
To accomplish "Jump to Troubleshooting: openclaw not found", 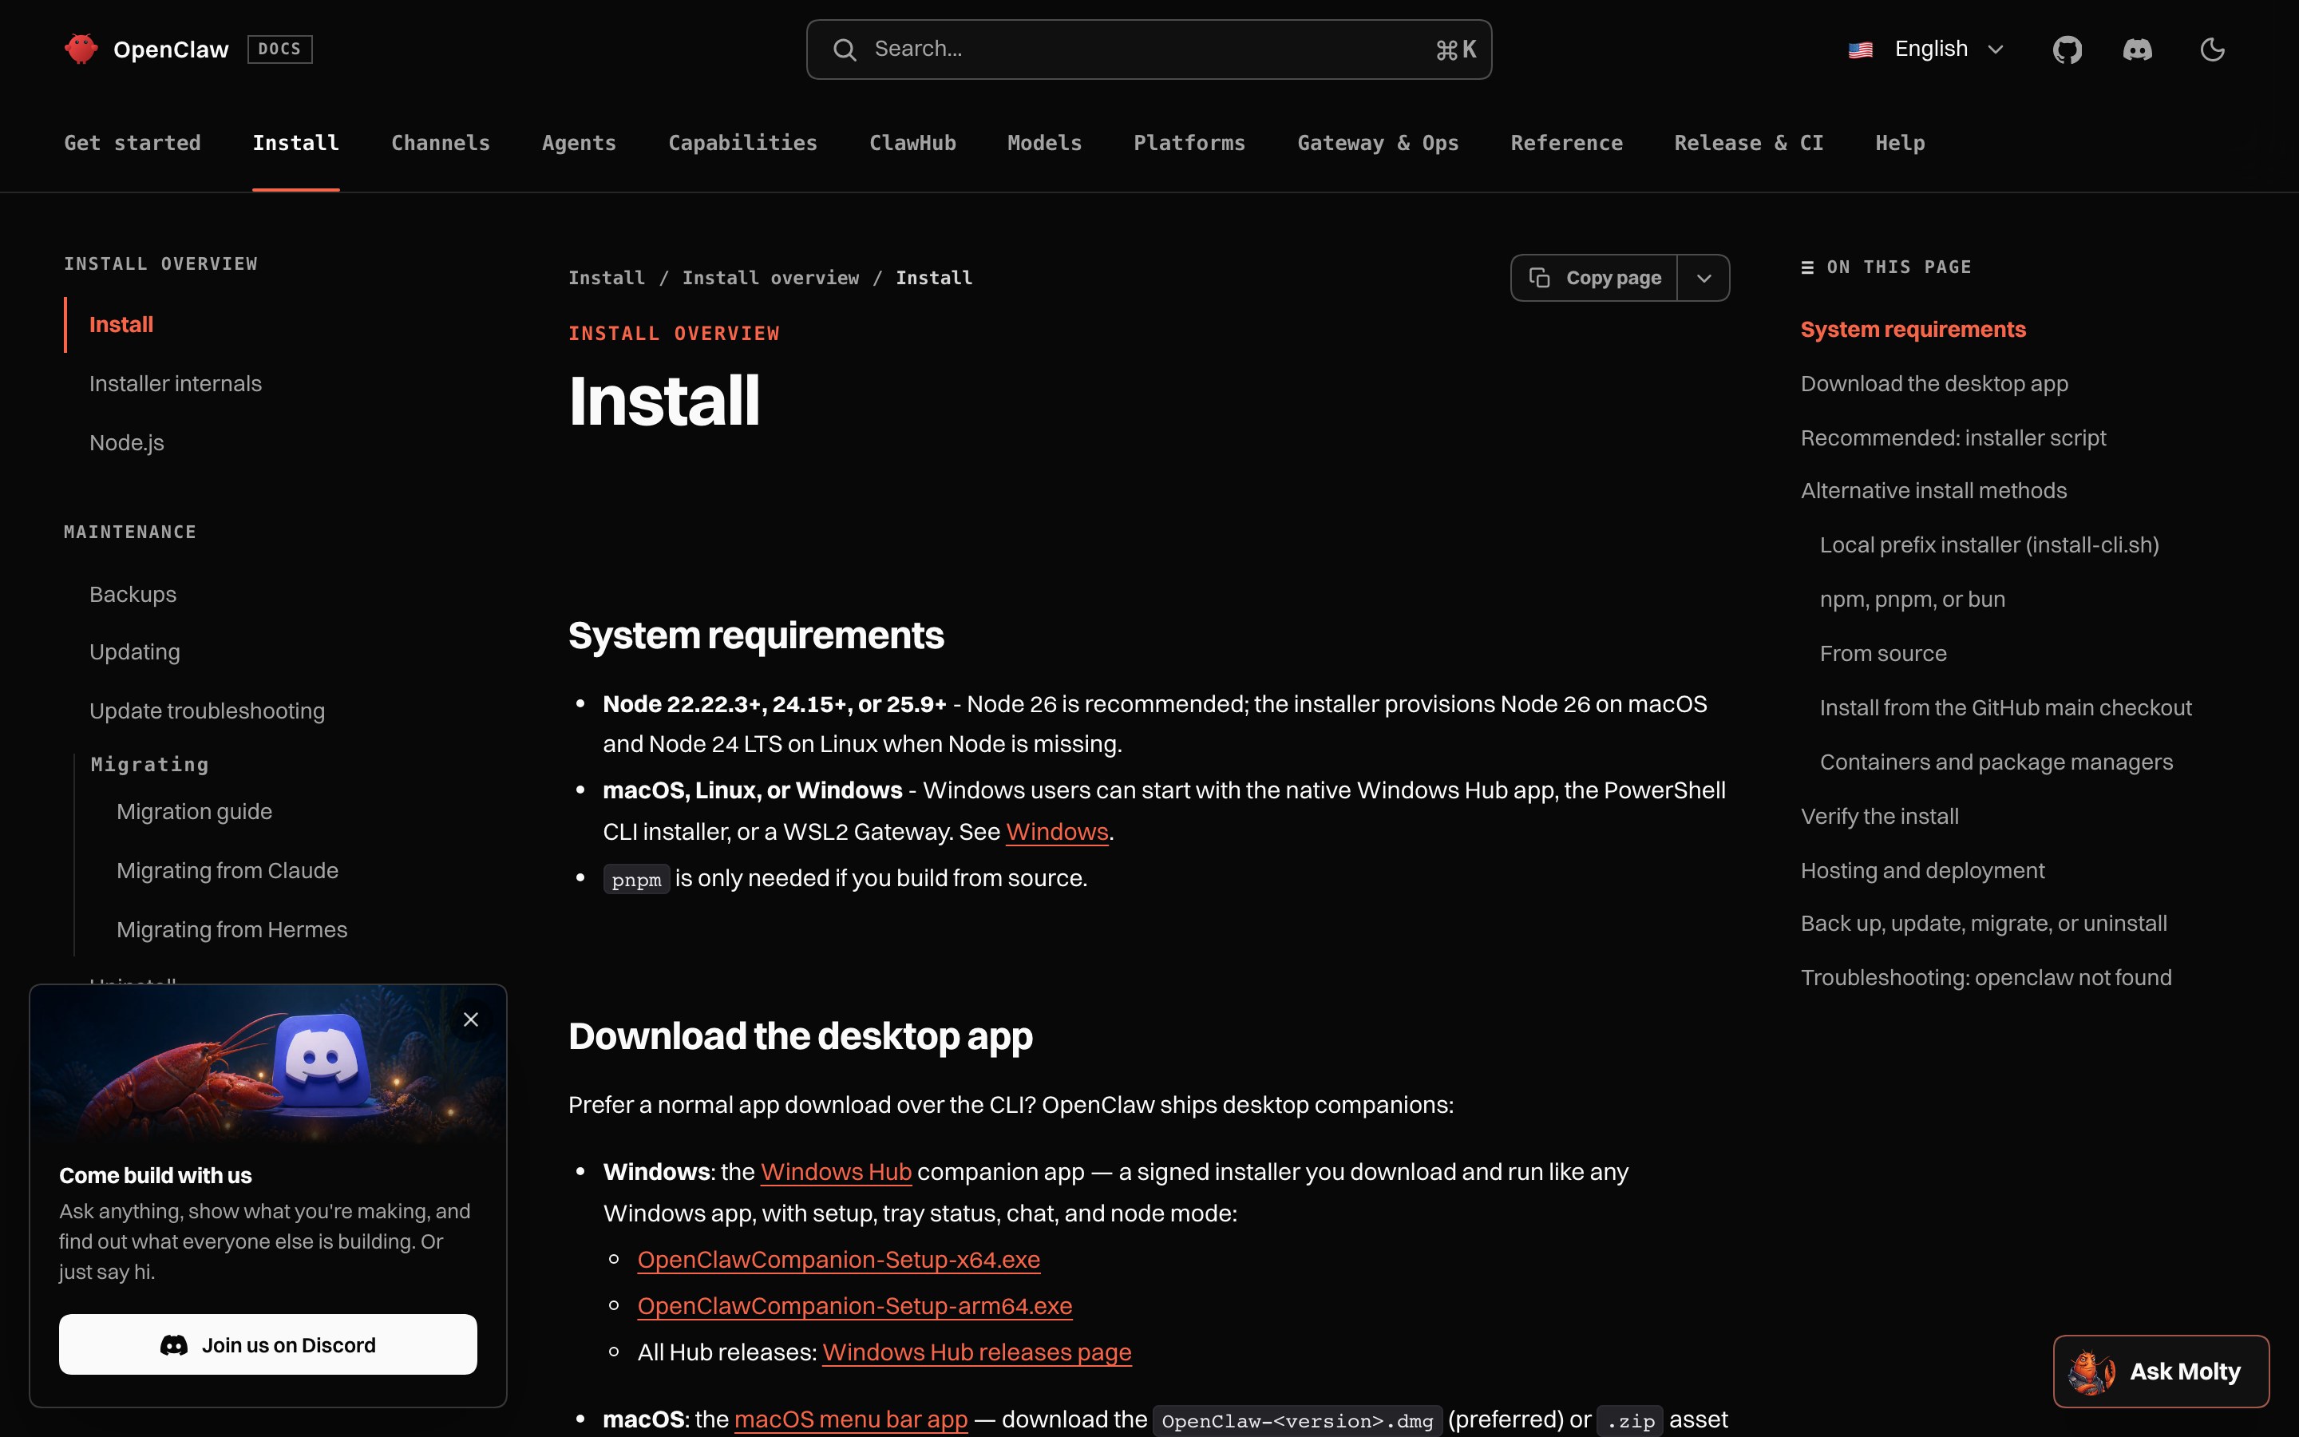I will [1985, 977].
